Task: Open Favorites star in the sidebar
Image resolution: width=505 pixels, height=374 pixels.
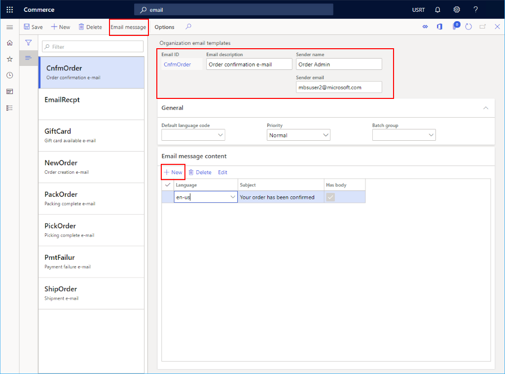Action: click(x=9, y=59)
